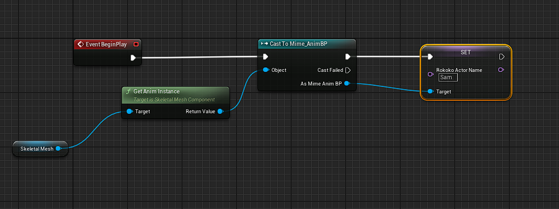This screenshot has height=209, width=559.
Task: Click the Rokoko Actor Name field containing Sam
Action: coord(448,77)
